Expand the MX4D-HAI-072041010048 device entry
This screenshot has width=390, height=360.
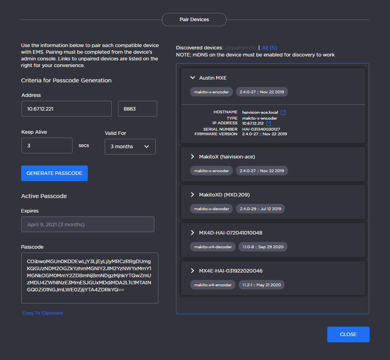pos(192,233)
